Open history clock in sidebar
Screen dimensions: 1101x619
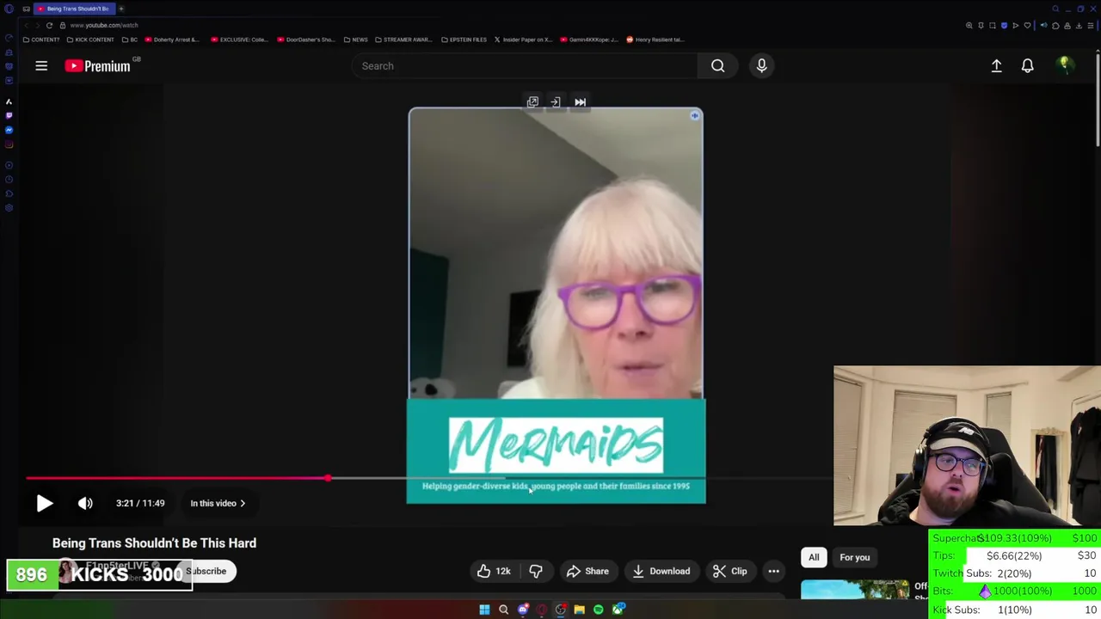coord(9,180)
